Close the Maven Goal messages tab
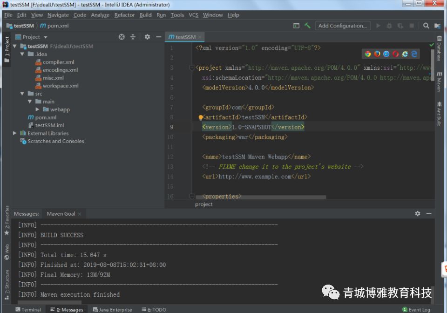The width and height of the screenshot is (447, 313). point(80,214)
